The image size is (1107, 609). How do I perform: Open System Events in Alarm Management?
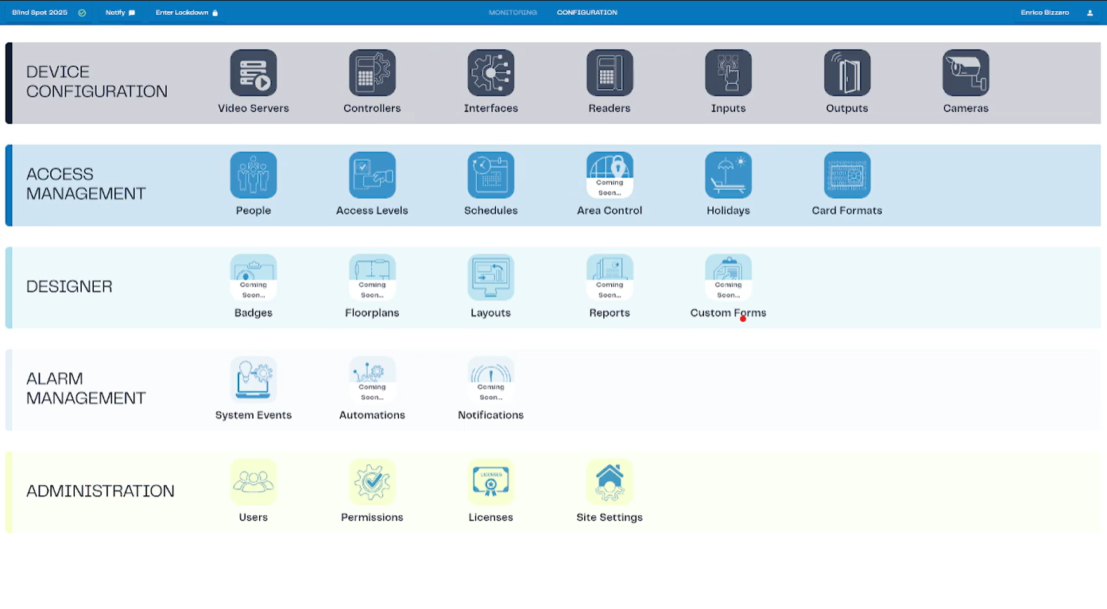click(253, 379)
